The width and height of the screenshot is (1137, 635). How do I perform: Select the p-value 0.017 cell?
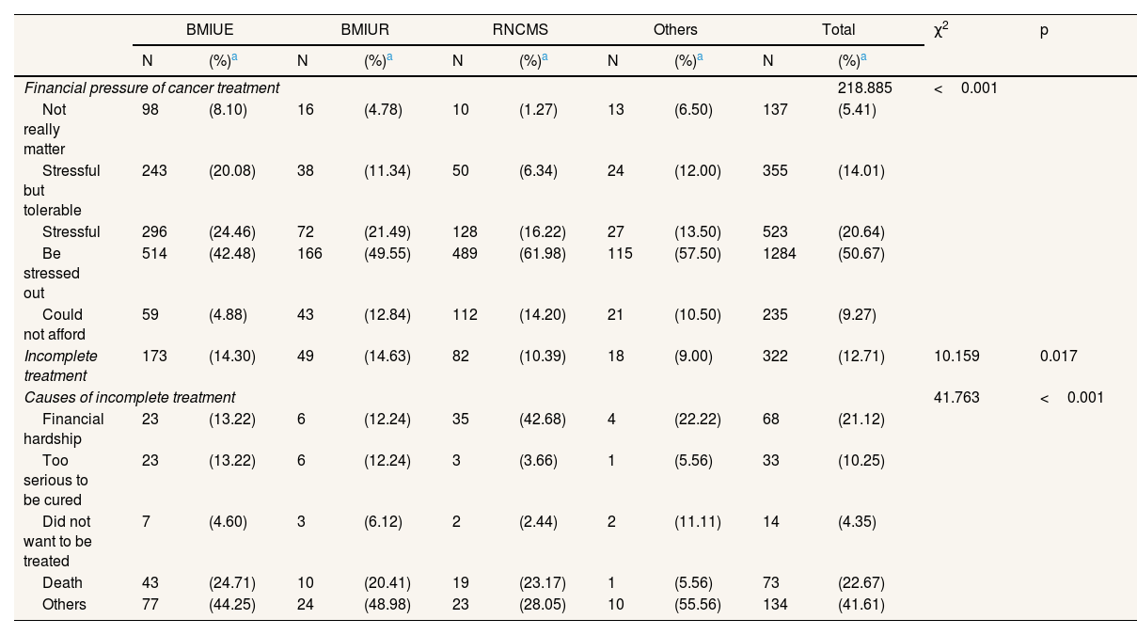click(1058, 356)
